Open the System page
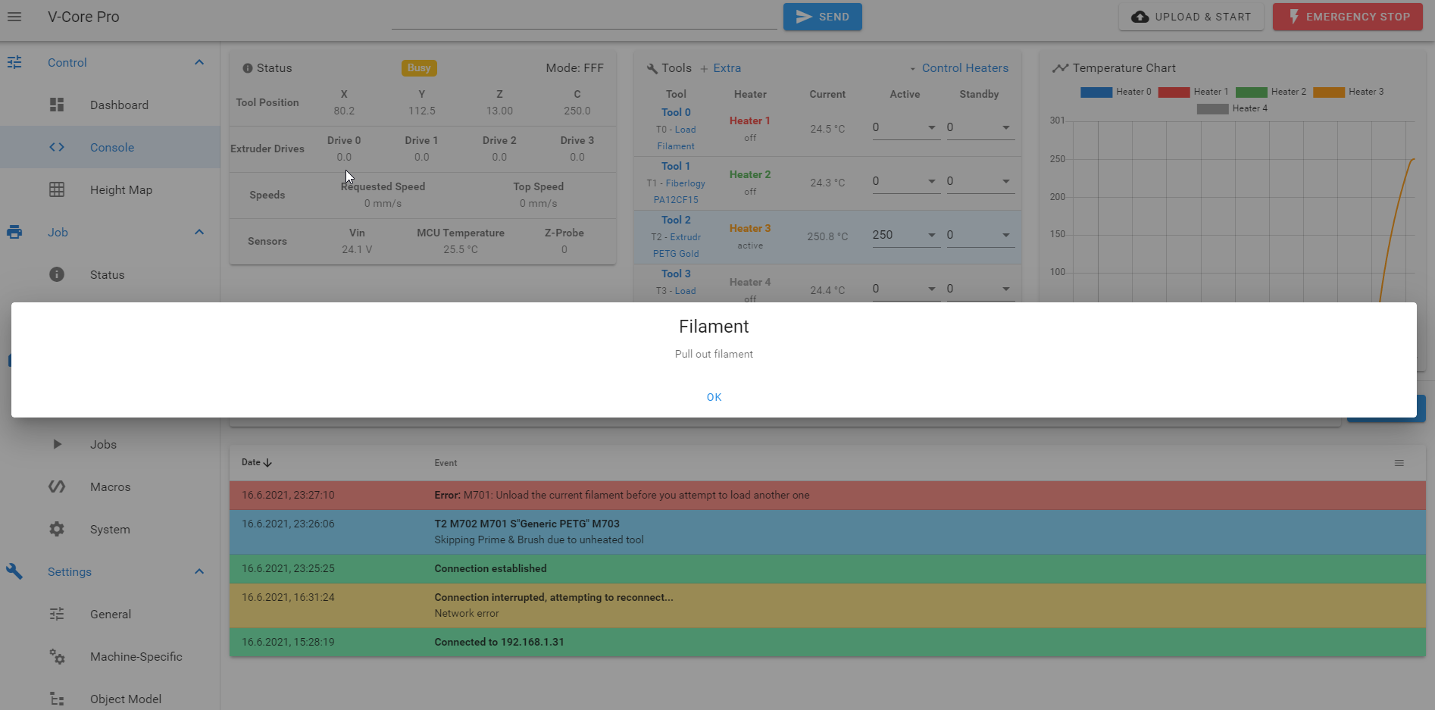This screenshot has width=1435, height=710. 110,529
